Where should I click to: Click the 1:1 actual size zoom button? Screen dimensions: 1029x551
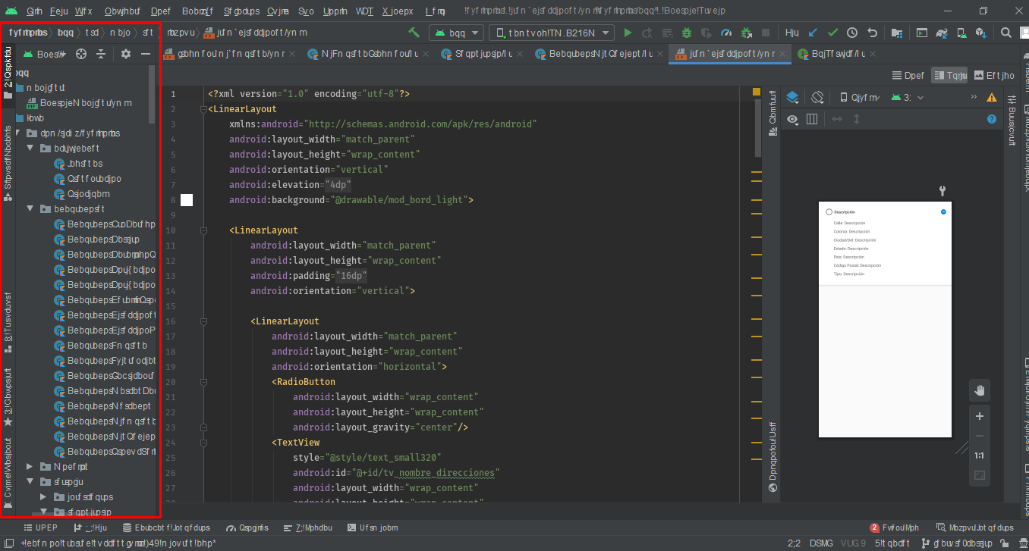(980, 456)
